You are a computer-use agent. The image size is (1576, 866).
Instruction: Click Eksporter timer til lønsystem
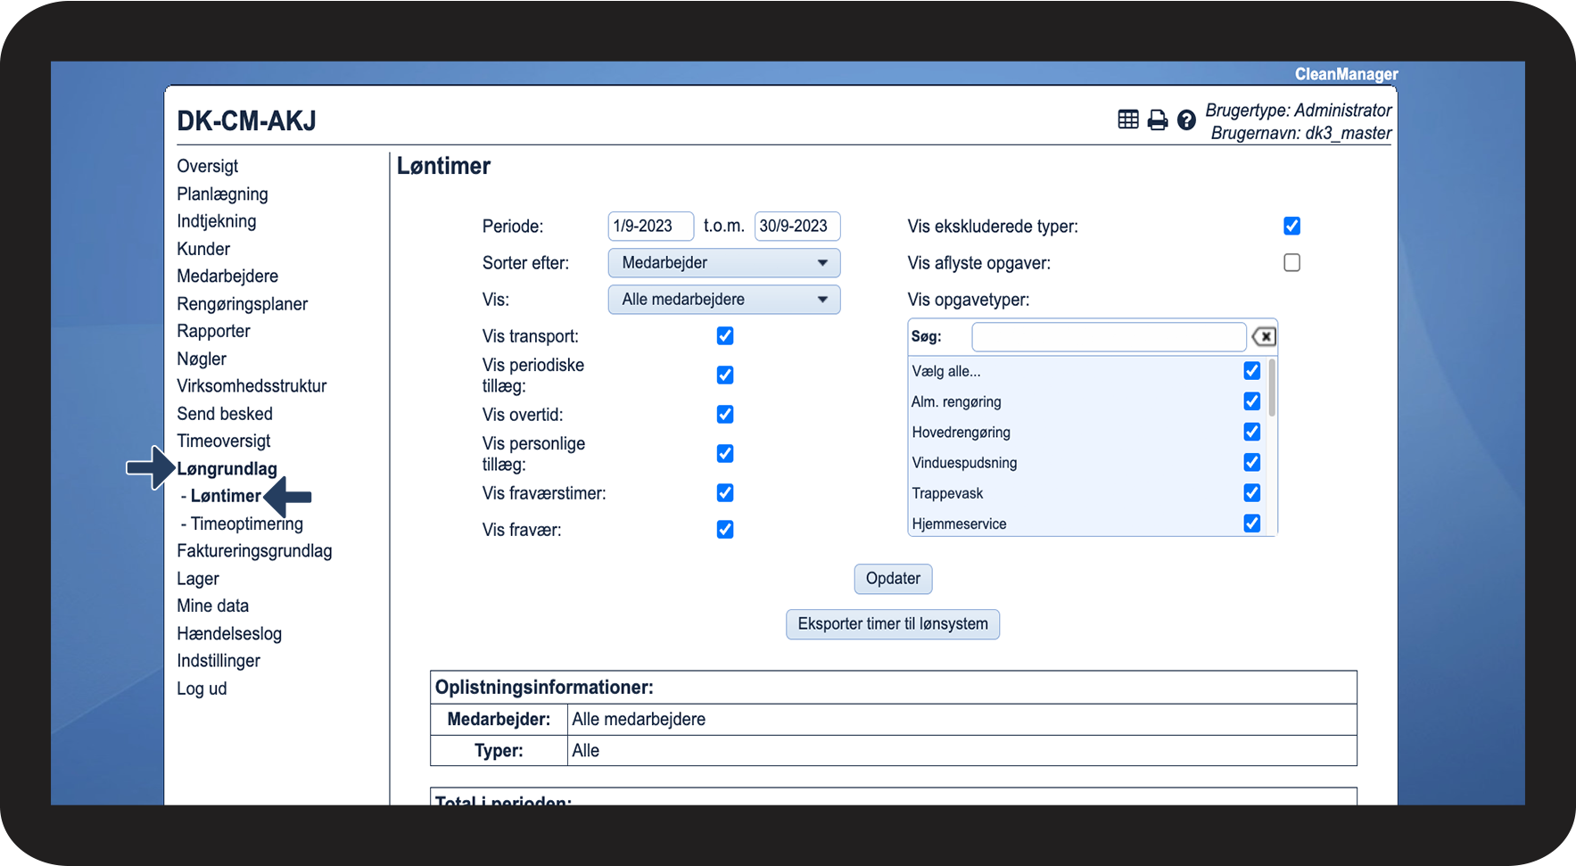[892, 624]
